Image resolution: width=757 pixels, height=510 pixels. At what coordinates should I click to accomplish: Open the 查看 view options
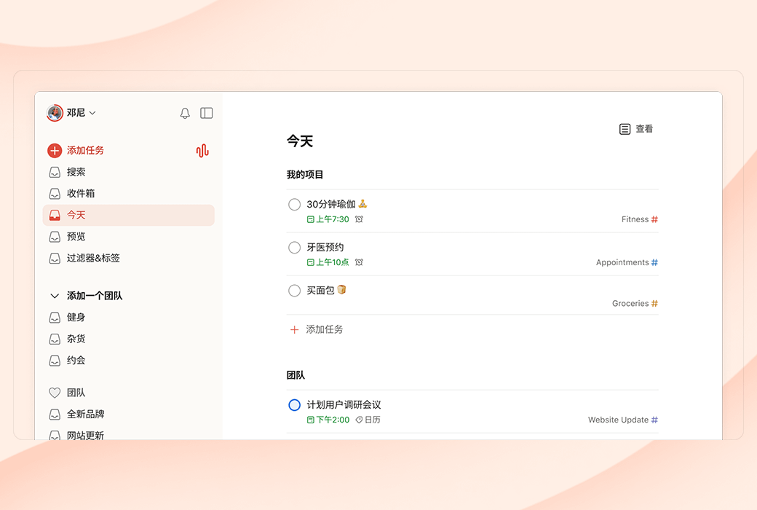click(x=636, y=128)
